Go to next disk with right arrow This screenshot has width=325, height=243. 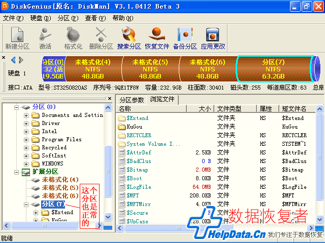(21, 60)
